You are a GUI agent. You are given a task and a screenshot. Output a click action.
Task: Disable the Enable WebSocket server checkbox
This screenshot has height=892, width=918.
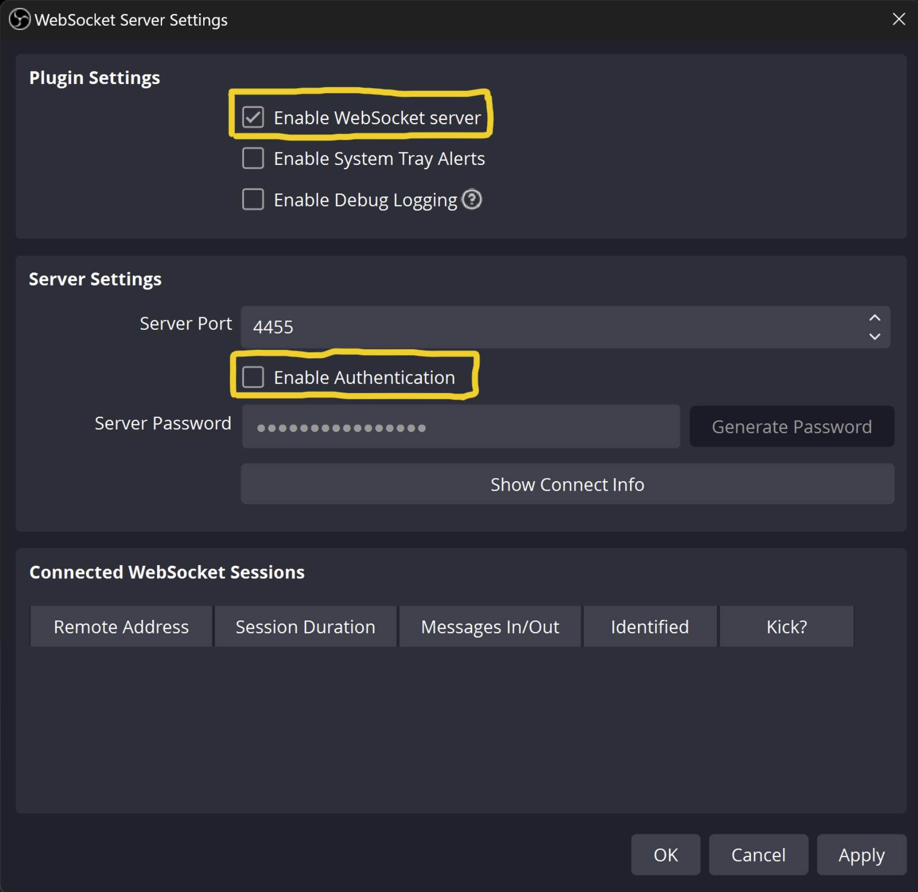253,118
